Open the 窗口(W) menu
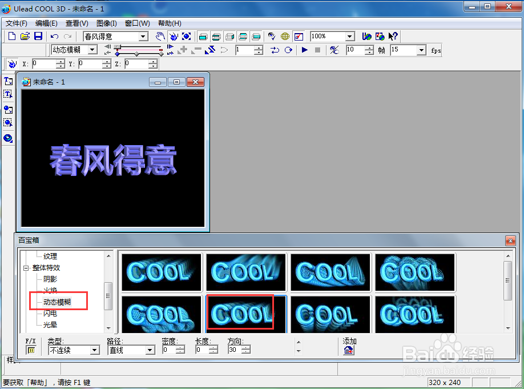The height and width of the screenshot is (389, 524). click(x=137, y=23)
